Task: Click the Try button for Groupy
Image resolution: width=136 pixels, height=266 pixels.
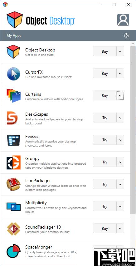Action: click(105, 162)
